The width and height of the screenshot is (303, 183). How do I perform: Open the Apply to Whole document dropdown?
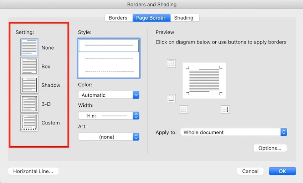click(x=233, y=132)
